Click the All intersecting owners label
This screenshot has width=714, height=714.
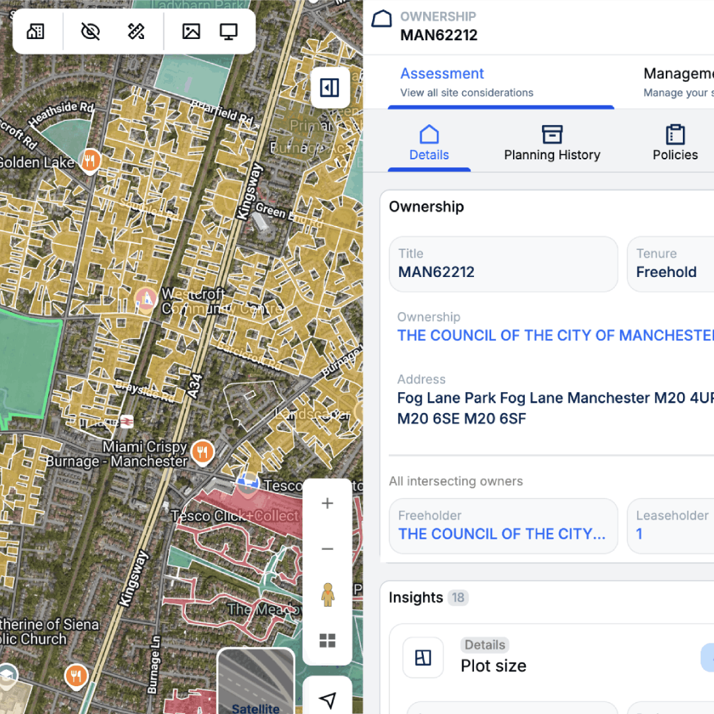pyautogui.click(x=456, y=481)
